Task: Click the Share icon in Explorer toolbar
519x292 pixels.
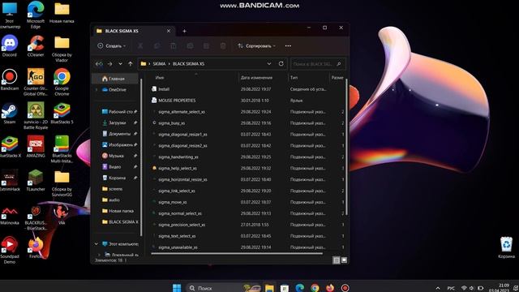Action: coord(207,46)
